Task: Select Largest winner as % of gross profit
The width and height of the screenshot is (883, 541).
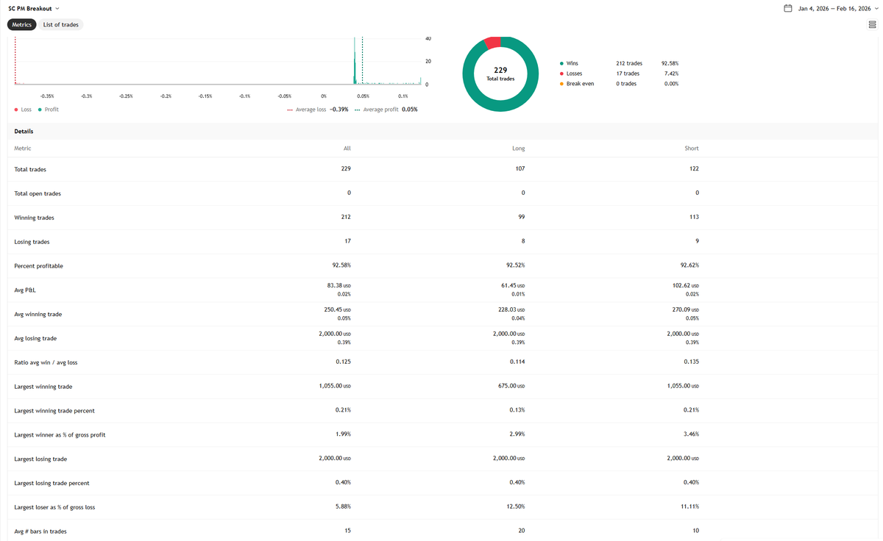Action: click(x=60, y=435)
